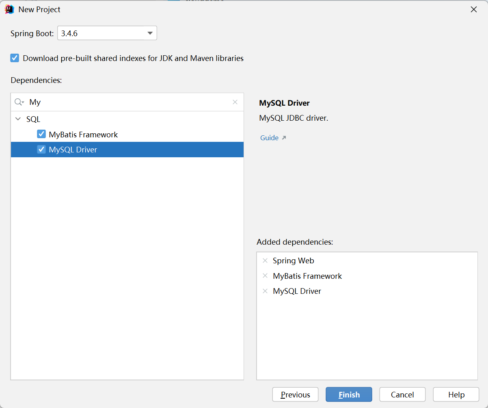Uncheck the MyBatis Framework checkbox
Screen dimensions: 488x408
coord(41,134)
